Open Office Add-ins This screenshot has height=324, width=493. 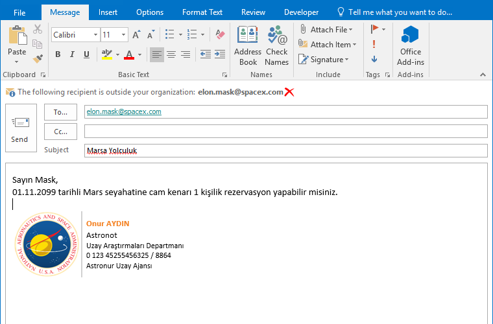(x=411, y=46)
